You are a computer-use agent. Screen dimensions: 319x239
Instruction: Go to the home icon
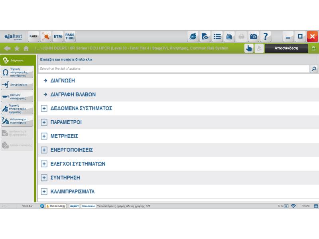tap(26, 49)
